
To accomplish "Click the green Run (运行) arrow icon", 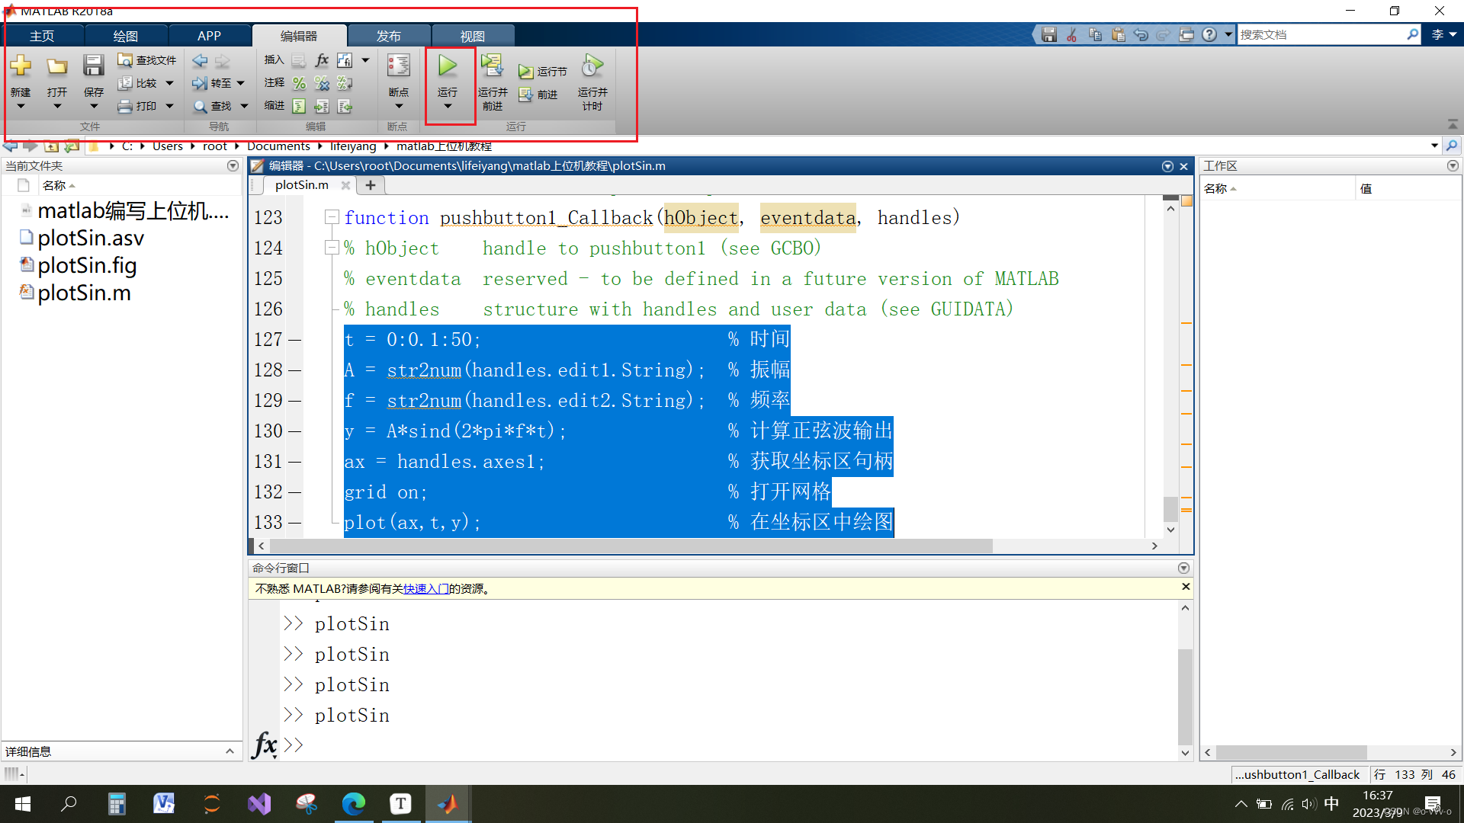I will click(x=448, y=66).
